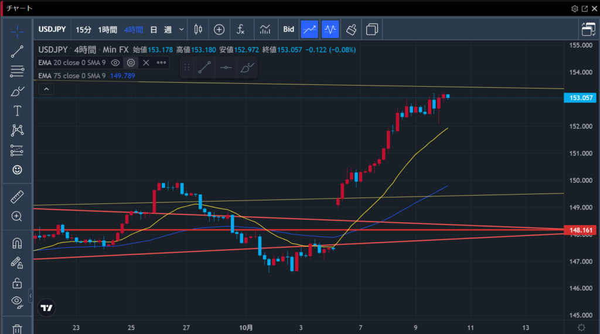
Task: Click the Bid price button
Action: tap(289, 29)
